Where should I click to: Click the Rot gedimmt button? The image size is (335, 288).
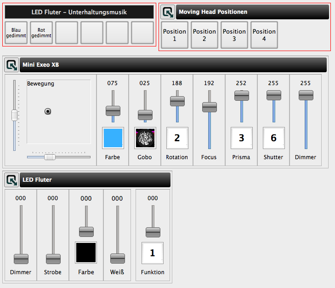point(41,33)
